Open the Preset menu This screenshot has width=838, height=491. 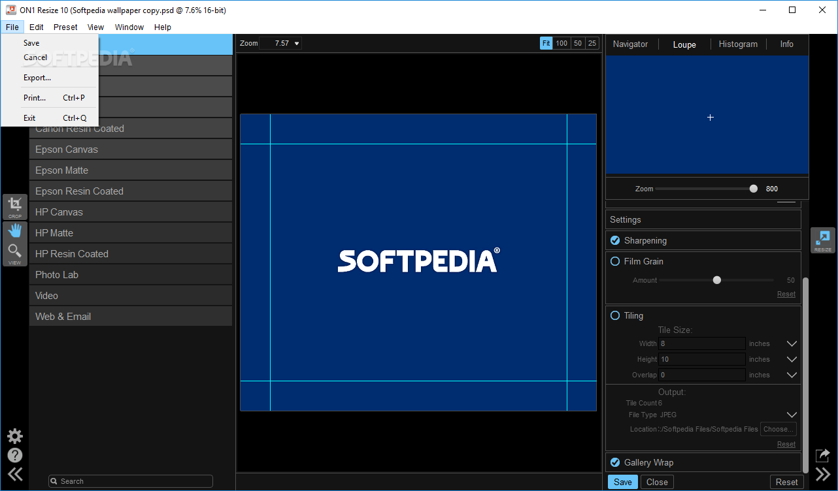coord(65,27)
